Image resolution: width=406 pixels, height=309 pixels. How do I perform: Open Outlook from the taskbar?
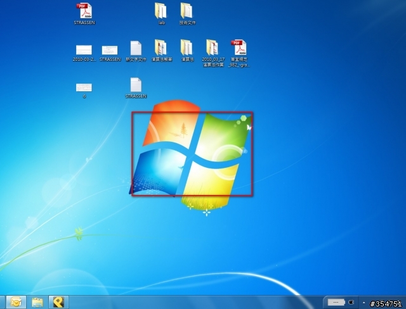coord(16,302)
